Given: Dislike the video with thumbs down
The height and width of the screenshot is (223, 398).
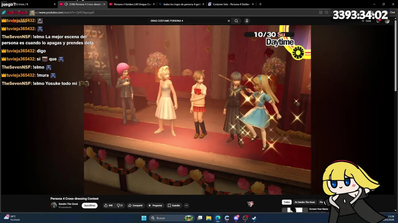Looking at the screenshot, I should pos(120,205).
